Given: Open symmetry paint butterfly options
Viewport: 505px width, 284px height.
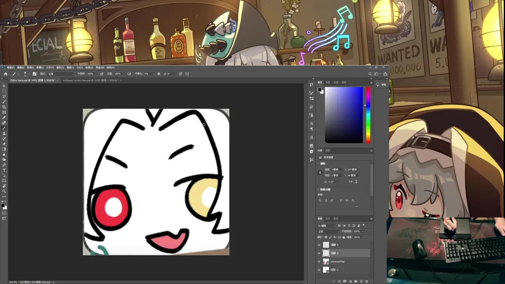Looking at the screenshot, I should pyautogui.click(x=187, y=74).
